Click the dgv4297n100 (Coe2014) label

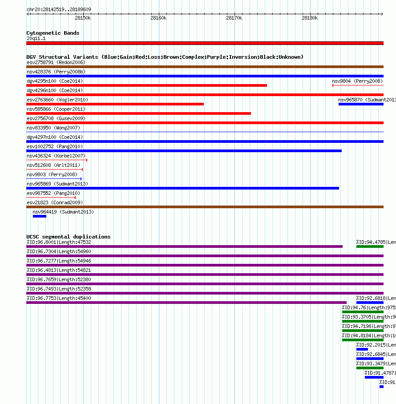(55, 137)
